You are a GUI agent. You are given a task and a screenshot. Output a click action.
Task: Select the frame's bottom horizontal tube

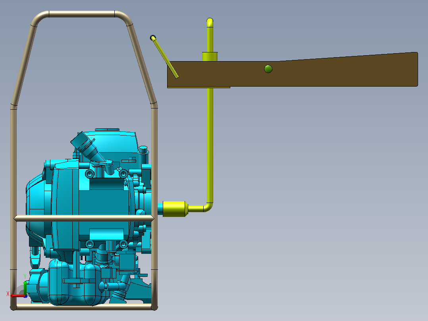click(x=84, y=307)
